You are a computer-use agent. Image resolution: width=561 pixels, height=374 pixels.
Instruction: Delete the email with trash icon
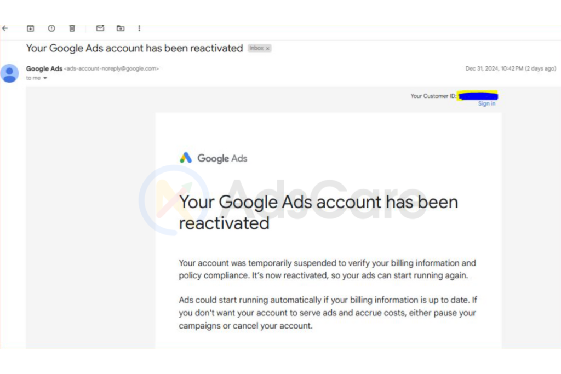click(72, 28)
